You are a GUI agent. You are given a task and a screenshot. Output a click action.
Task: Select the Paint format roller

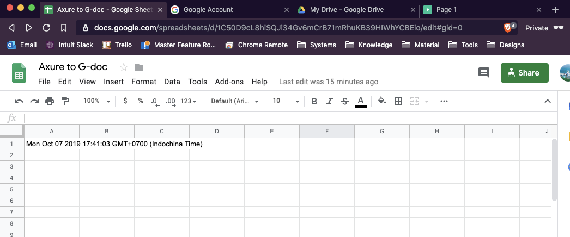click(65, 101)
